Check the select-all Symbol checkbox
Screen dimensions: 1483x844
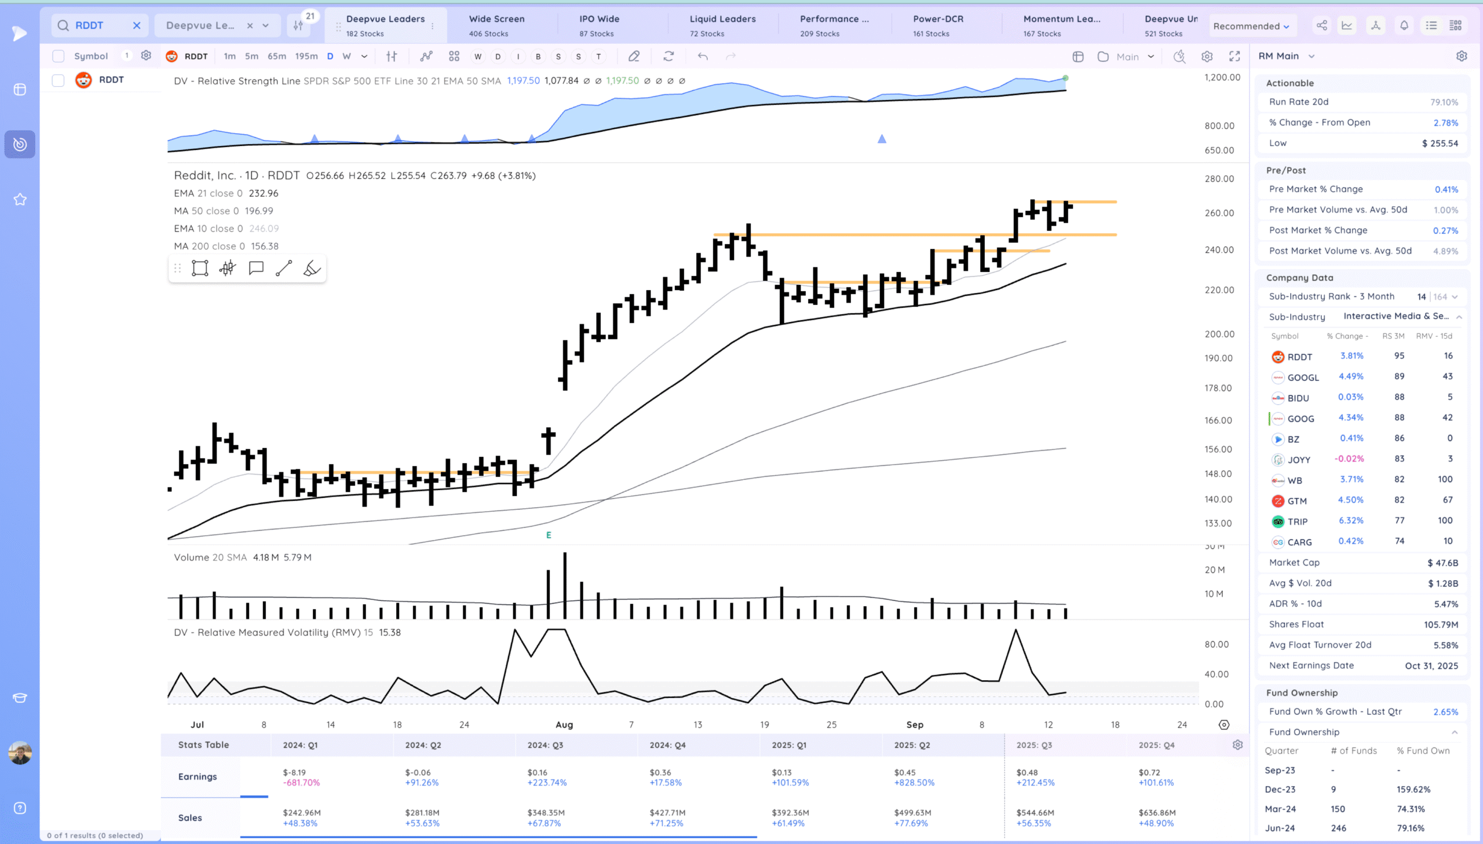58,56
